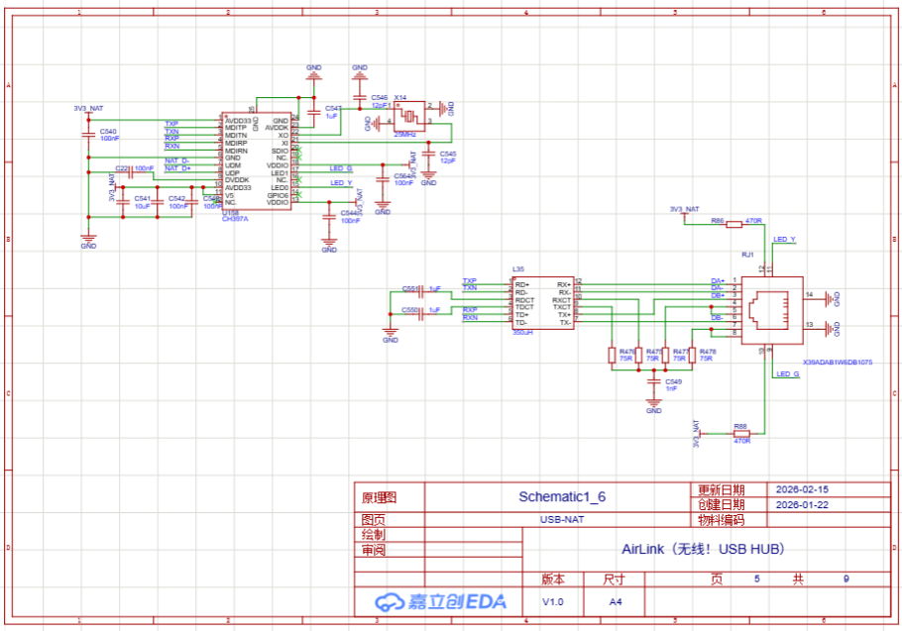Screen dimensions: 902x631
Task: Click the 审阅 field label
Action: [x=374, y=550]
